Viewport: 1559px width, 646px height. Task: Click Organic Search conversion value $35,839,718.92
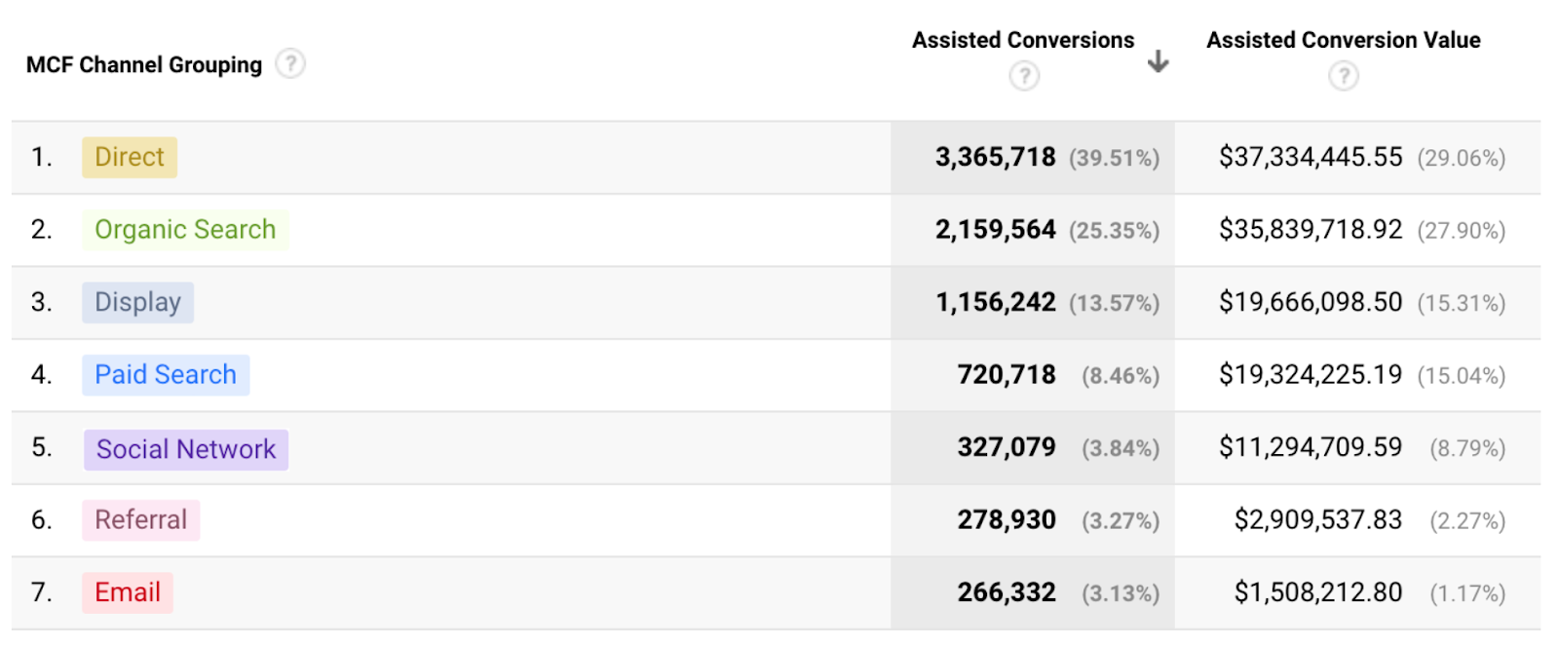(1310, 230)
